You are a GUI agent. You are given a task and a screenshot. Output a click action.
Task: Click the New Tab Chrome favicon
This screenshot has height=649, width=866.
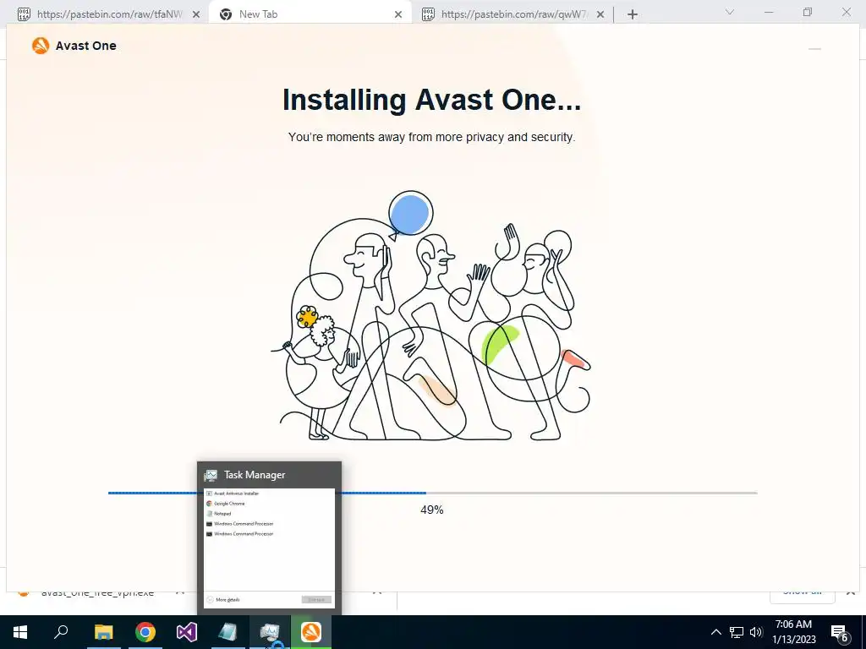click(x=226, y=14)
